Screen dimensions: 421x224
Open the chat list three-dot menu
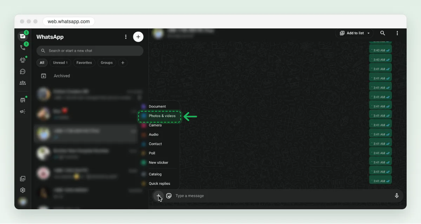126,37
